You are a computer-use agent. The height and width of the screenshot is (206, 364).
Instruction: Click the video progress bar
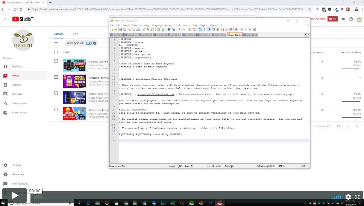tap(180, 197)
